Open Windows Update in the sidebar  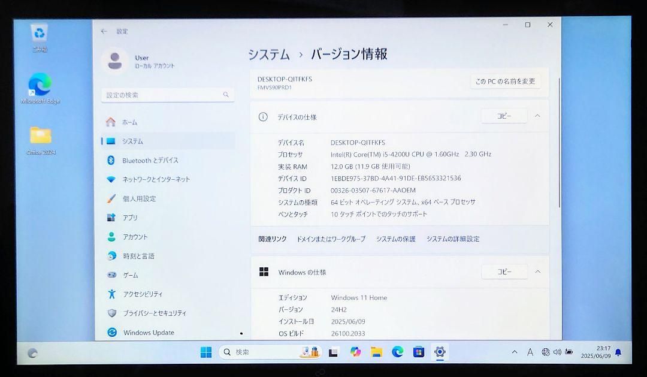click(x=168, y=333)
